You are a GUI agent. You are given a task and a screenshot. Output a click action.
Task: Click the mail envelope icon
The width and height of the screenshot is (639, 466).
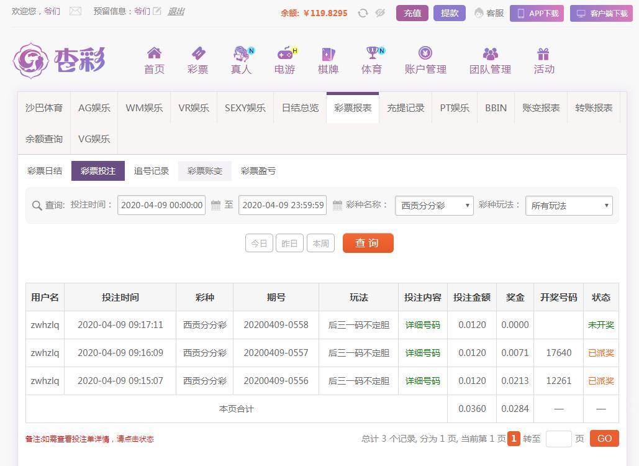pyautogui.click(x=75, y=11)
